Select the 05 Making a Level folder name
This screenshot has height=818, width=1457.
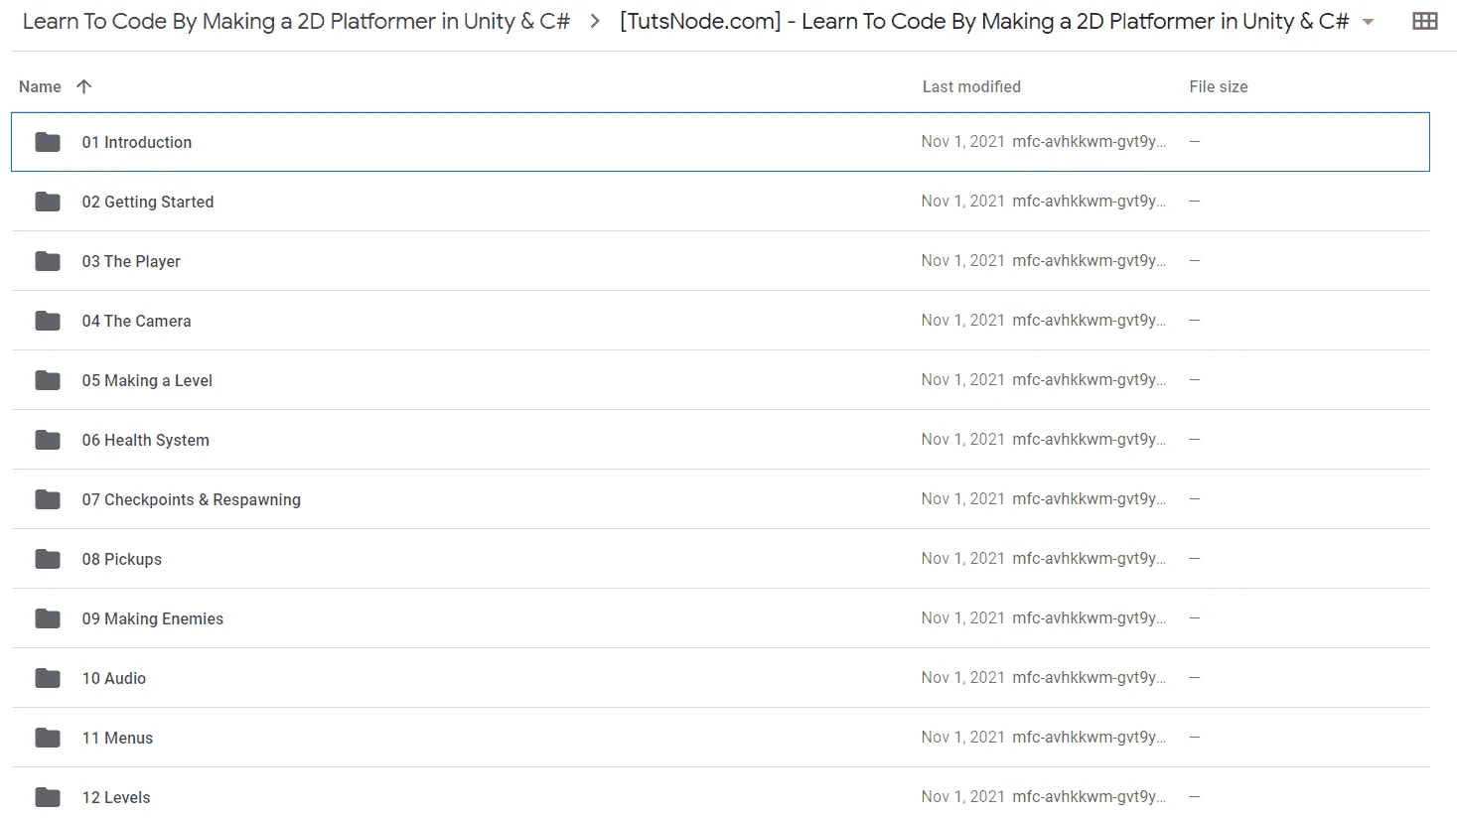147,380
